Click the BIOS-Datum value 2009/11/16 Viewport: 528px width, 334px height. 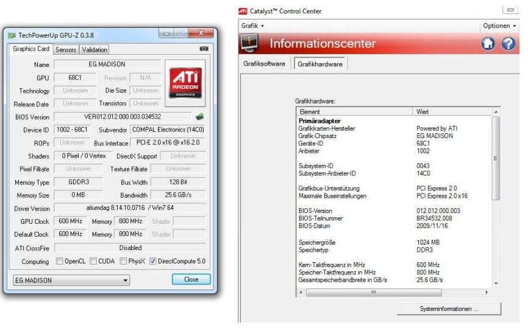[432, 226]
